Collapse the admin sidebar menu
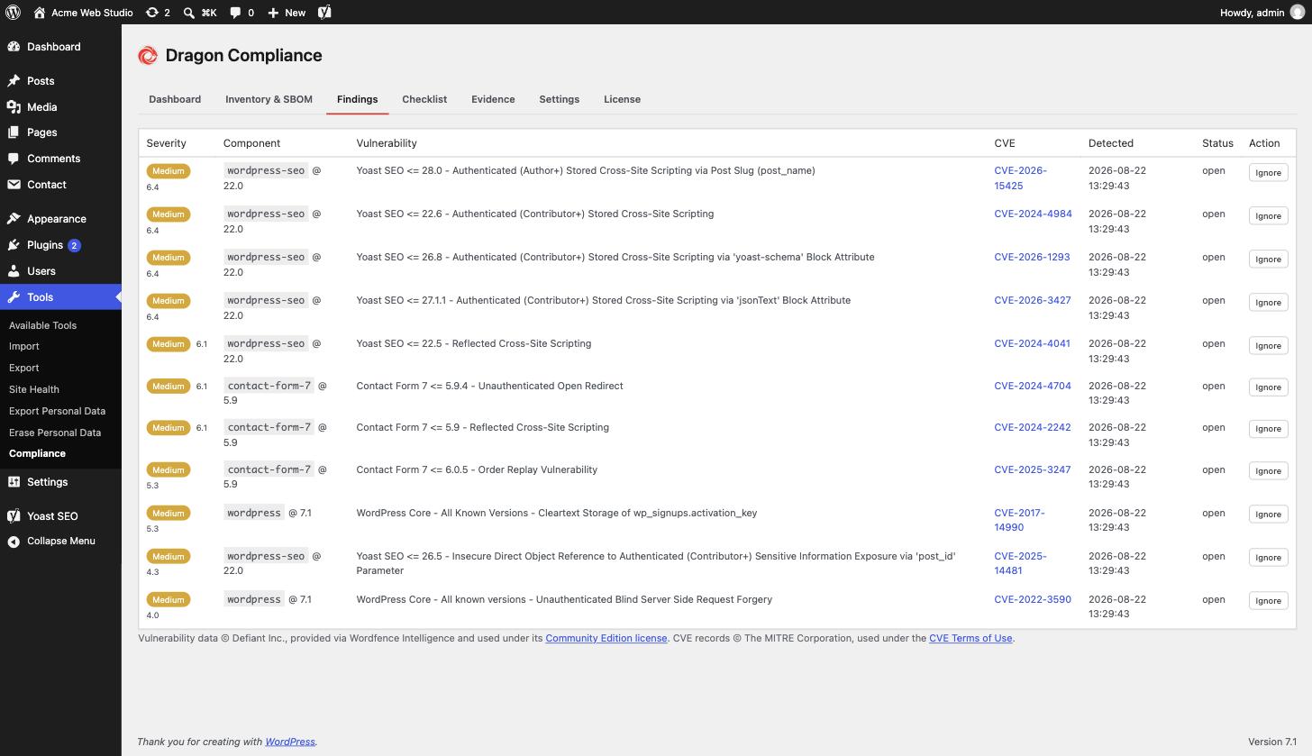The height and width of the screenshot is (756, 1312). pyautogui.click(x=60, y=541)
